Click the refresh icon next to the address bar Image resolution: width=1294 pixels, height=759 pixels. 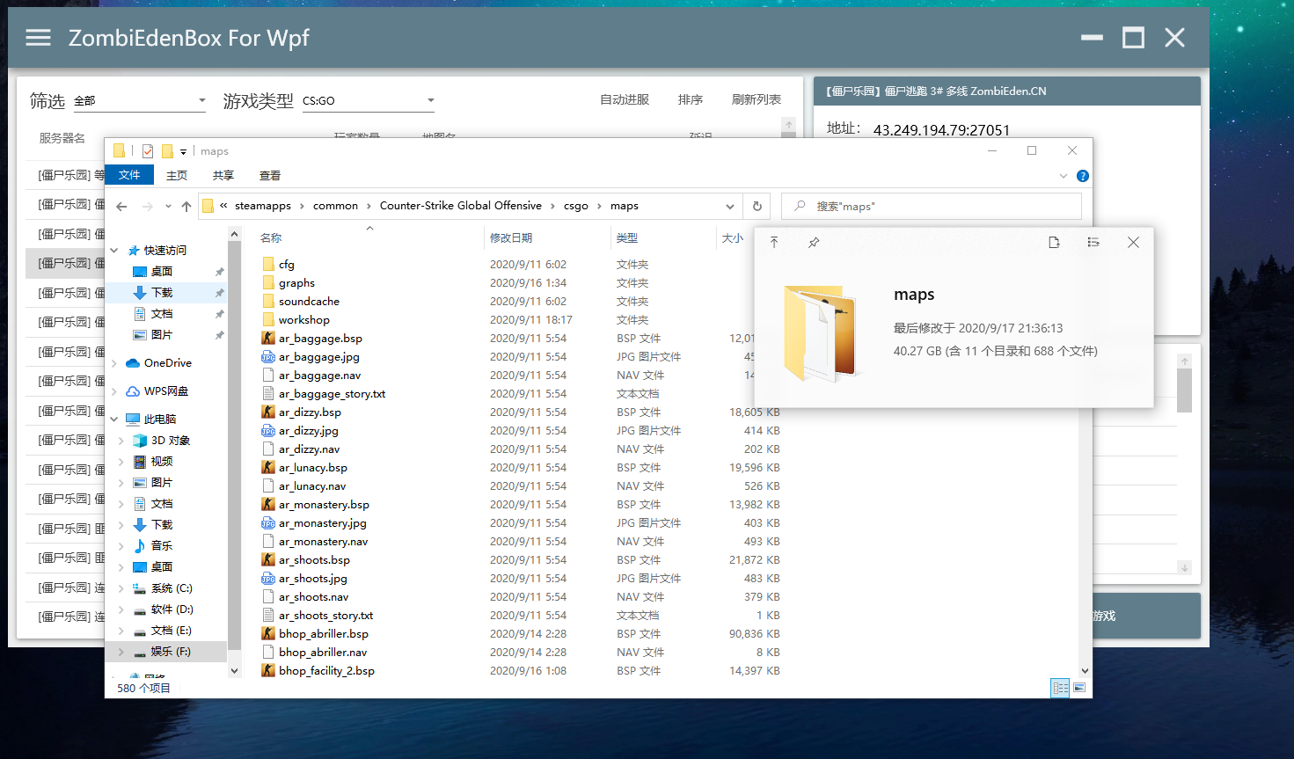(757, 206)
